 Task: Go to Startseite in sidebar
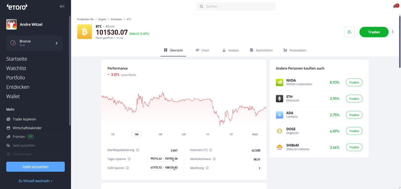click(17, 59)
